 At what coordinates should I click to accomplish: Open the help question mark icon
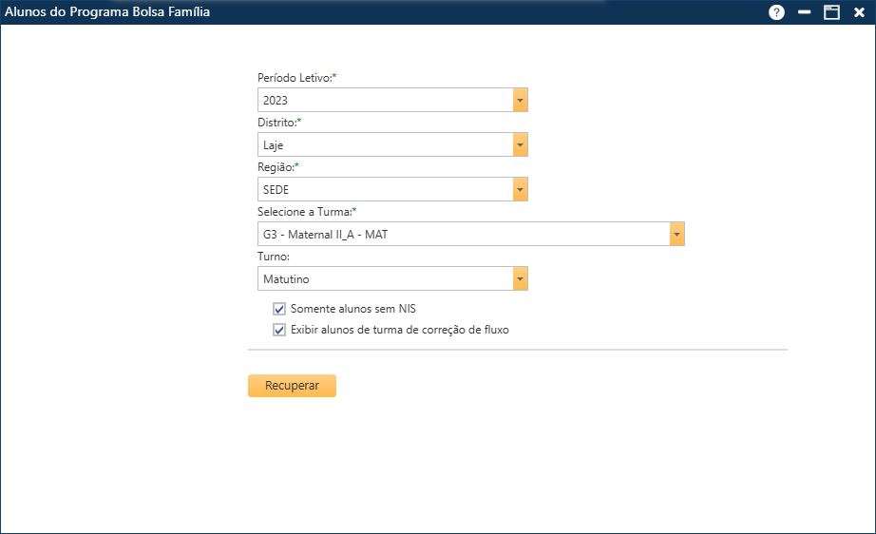tap(776, 11)
